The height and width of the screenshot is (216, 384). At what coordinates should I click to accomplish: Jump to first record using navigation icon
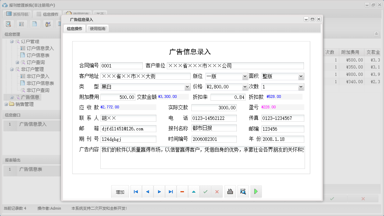pos(136,191)
